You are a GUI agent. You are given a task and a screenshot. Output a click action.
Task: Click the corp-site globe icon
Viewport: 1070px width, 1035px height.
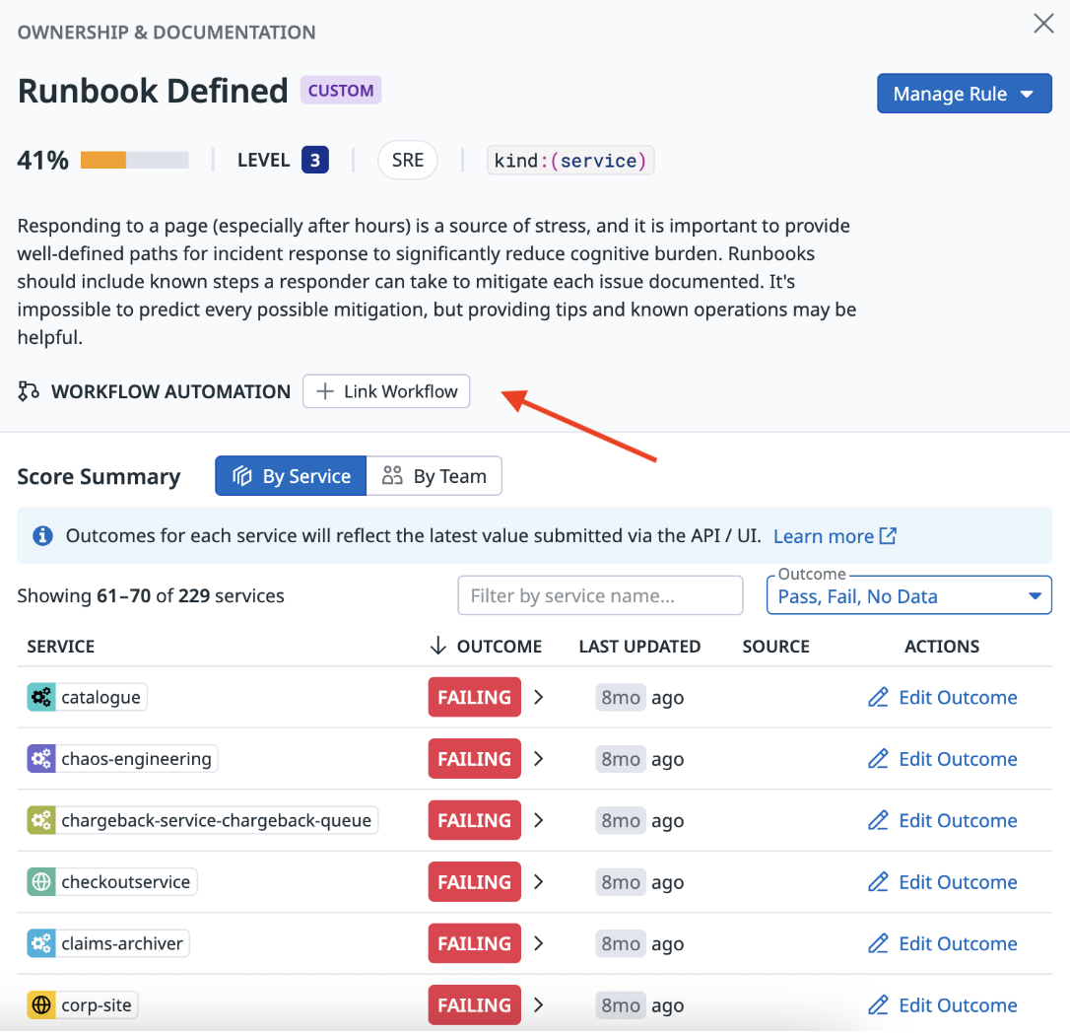(40, 1005)
